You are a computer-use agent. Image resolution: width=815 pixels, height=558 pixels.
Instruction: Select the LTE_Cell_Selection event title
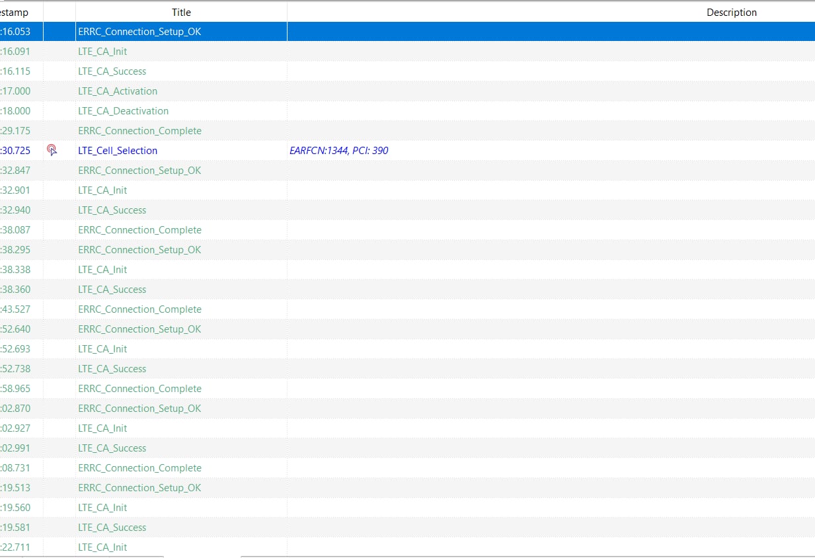tap(118, 150)
